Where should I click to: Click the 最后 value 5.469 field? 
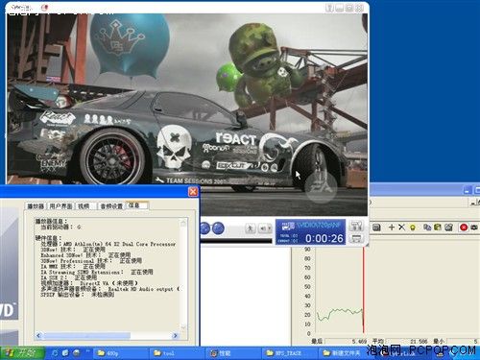pyautogui.click(x=347, y=342)
